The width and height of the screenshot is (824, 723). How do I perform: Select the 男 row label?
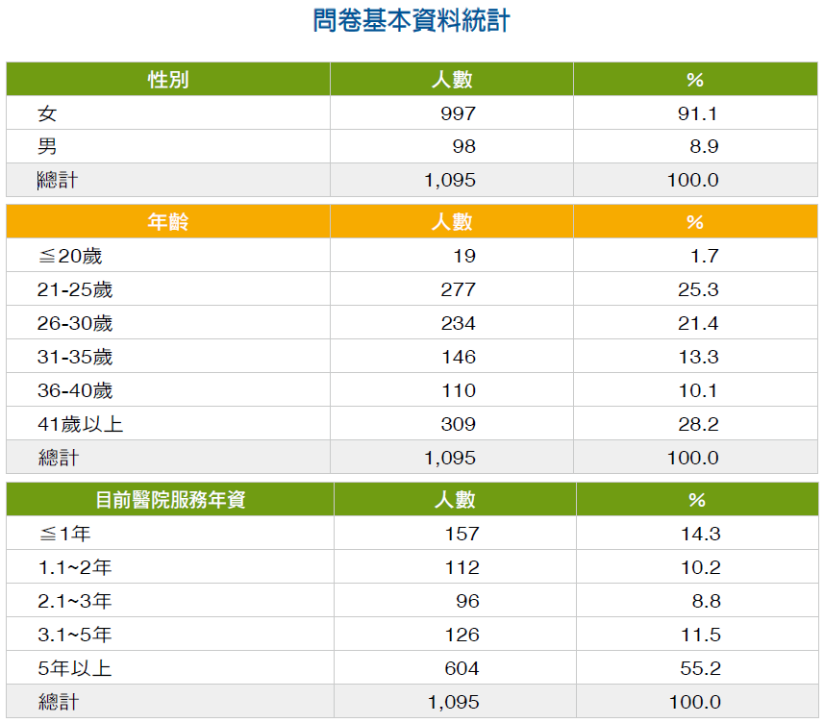[47, 147]
